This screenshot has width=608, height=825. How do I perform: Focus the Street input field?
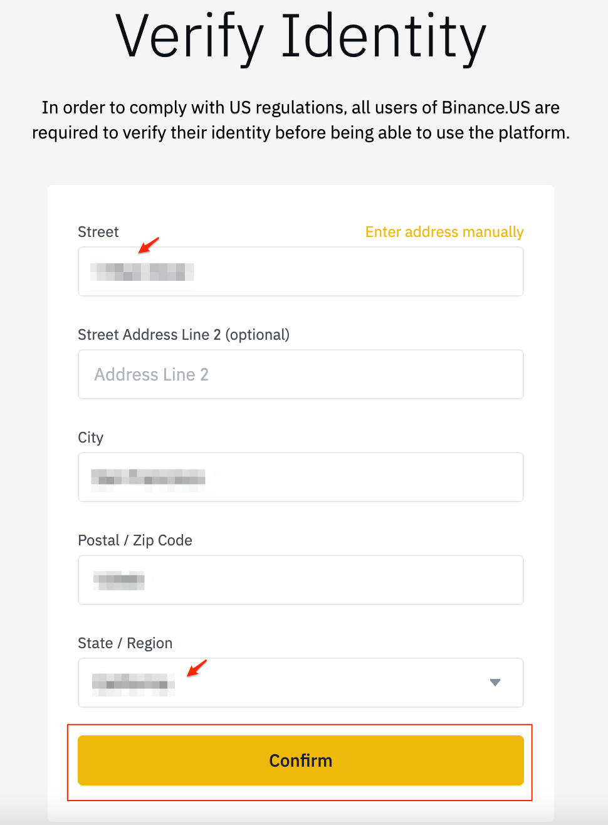(x=301, y=271)
